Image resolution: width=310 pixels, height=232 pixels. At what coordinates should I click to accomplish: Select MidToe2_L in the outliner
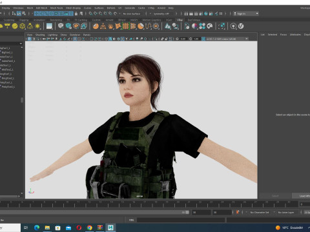8,70
